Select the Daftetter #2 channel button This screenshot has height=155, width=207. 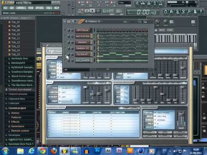click(82, 48)
